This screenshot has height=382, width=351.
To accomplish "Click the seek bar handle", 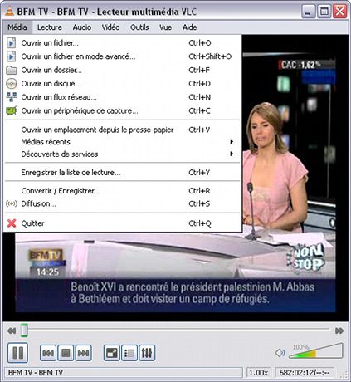I will [24, 331].
